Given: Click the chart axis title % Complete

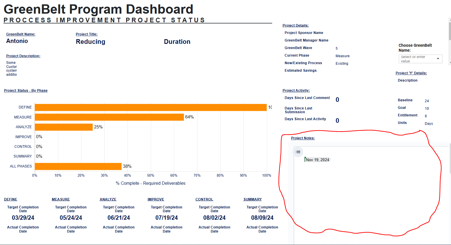Looking at the screenshot, I should pyautogui.click(x=151, y=183).
